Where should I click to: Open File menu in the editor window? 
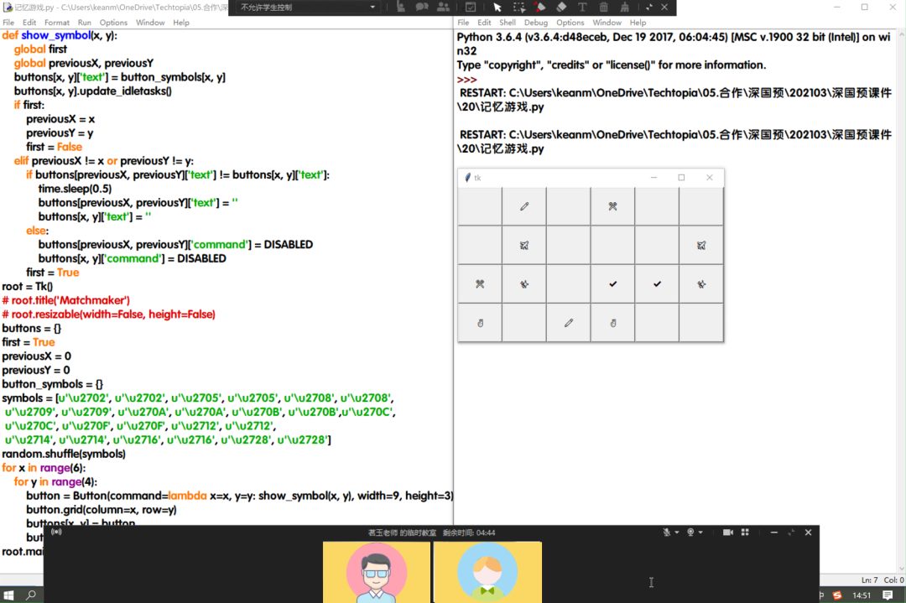(x=8, y=23)
